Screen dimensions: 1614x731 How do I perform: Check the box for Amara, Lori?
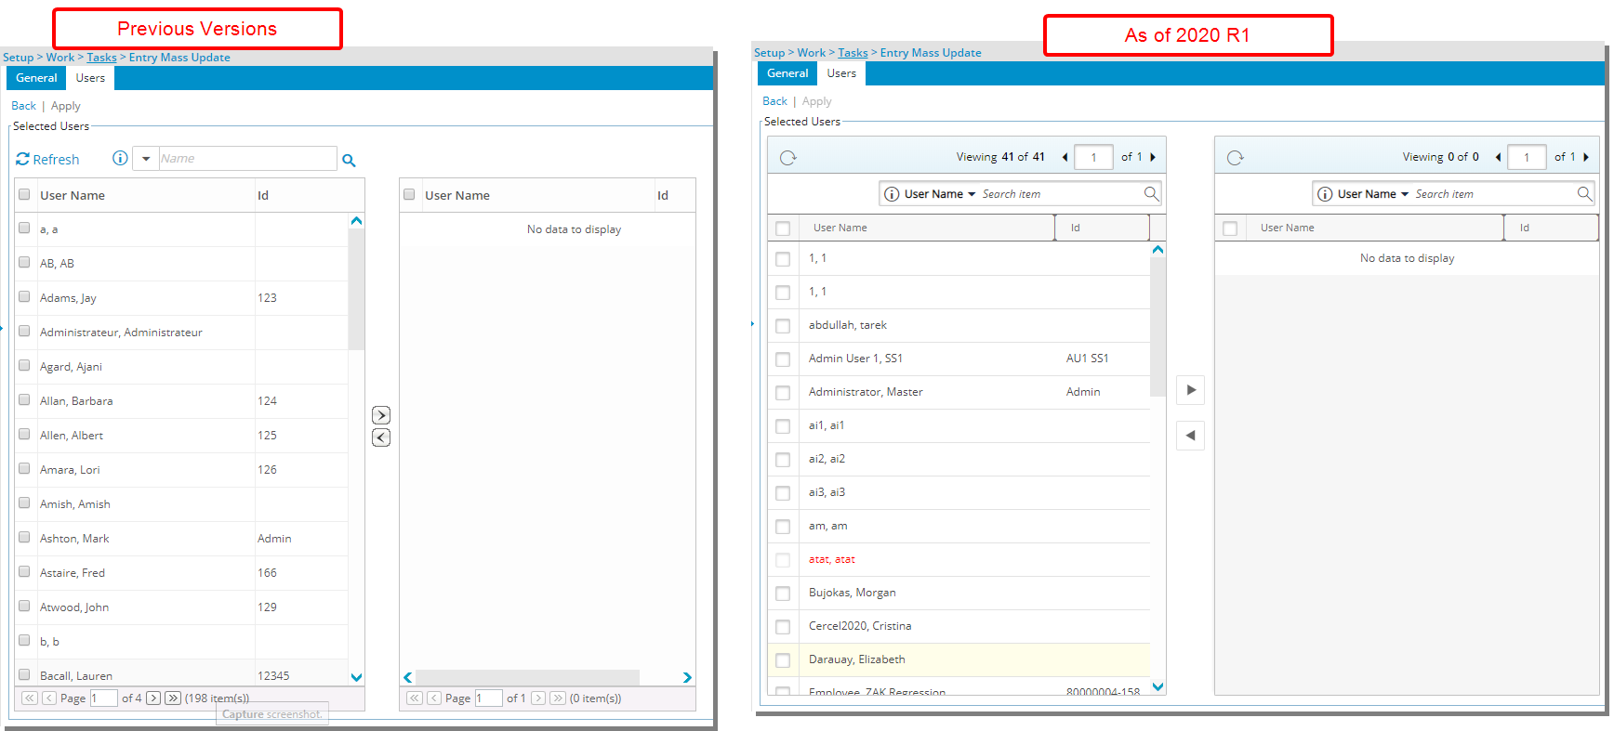[24, 468]
